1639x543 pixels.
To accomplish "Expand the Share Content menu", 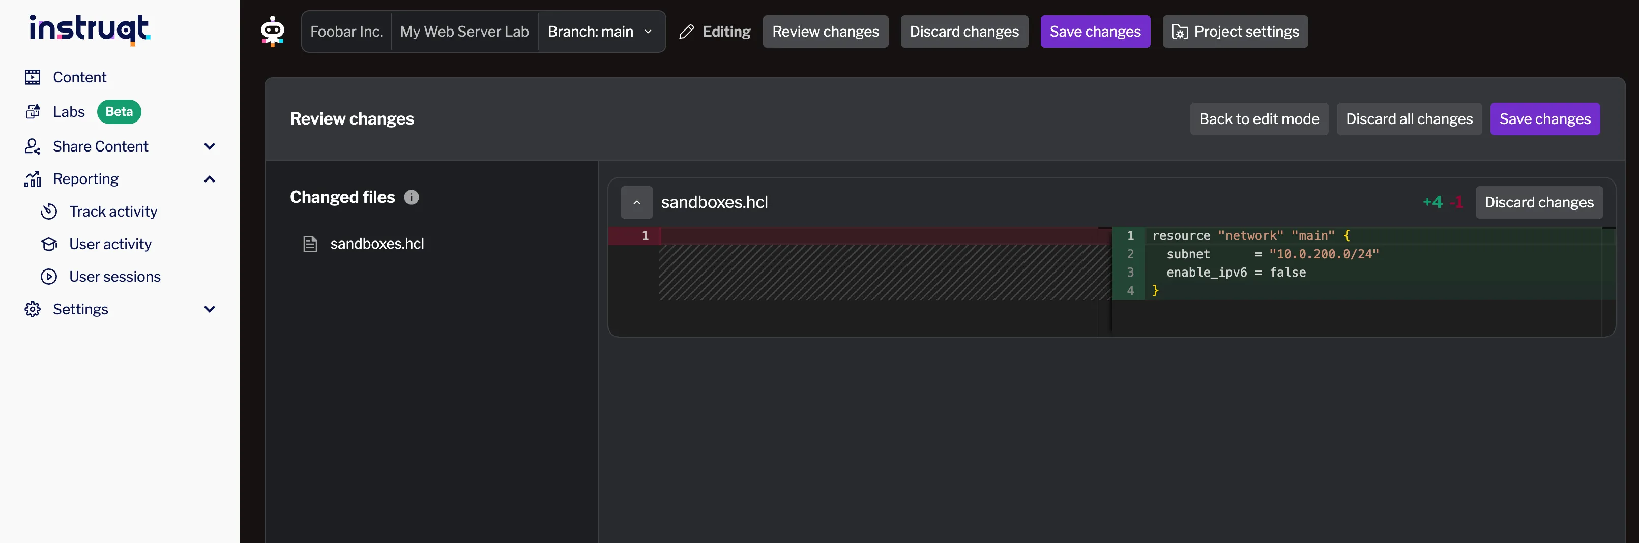I will click(x=210, y=147).
